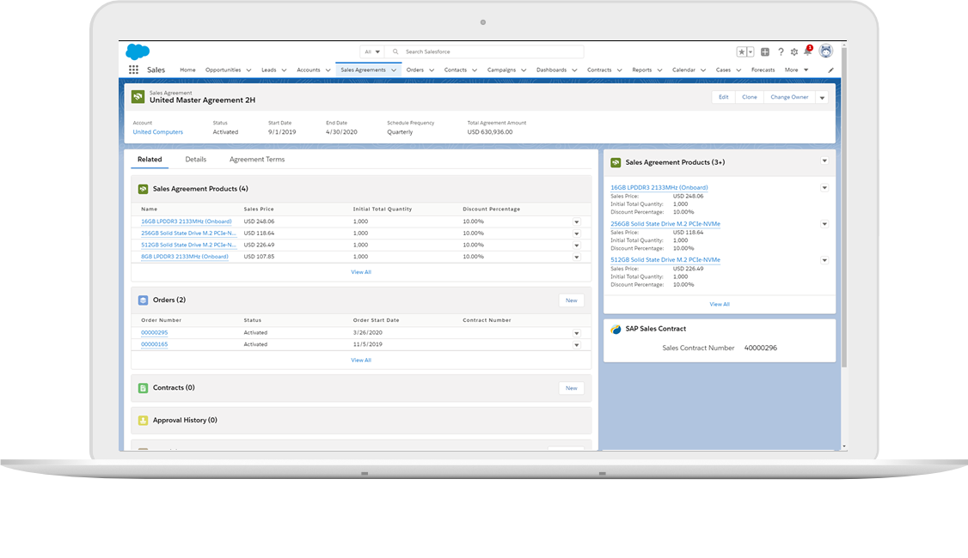Click the Total Agreement Amount value USD 630,936.00
This screenshot has width=968, height=558.
pyautogui.click(x=490, y=132)
